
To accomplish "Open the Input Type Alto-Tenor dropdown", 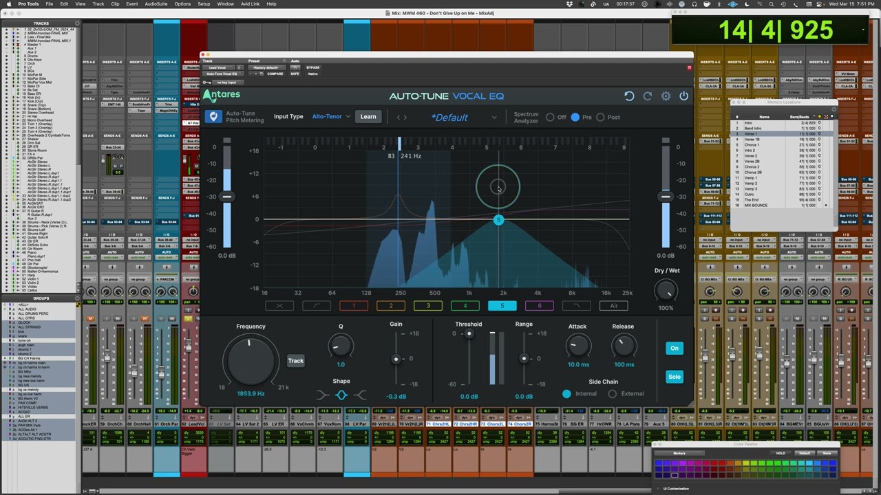I will click(331, 116).
